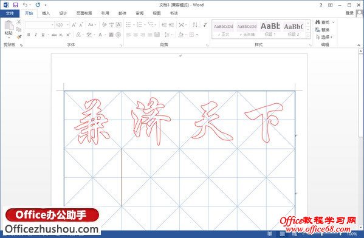Sort the paragraph with A-Z icon

[x=195, y=25]
